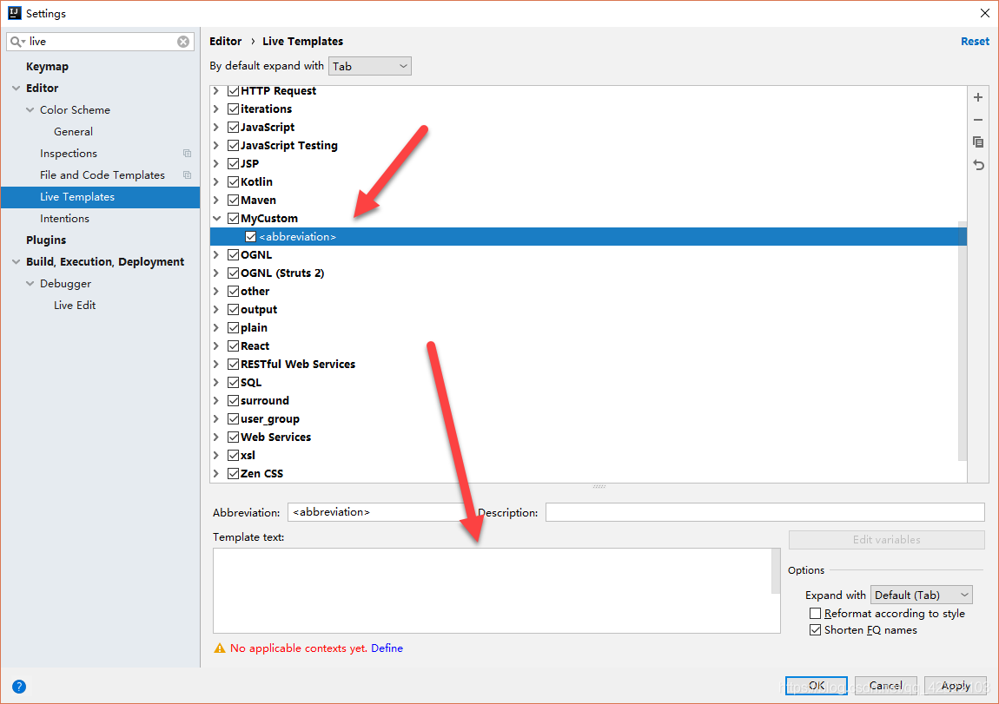
Task: Select File and Code Templates
Action: [x=103, y=175]
